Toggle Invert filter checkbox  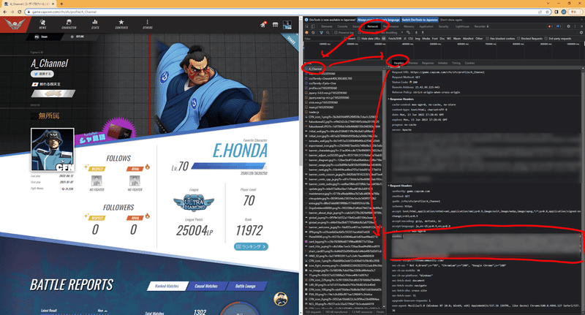click(x=345, y=39)
